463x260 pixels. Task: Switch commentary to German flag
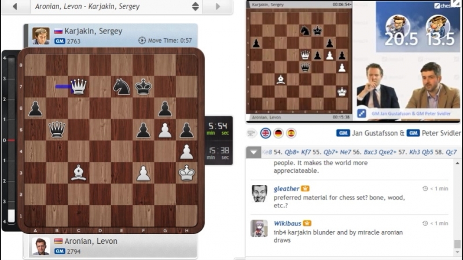coord(278,133)
